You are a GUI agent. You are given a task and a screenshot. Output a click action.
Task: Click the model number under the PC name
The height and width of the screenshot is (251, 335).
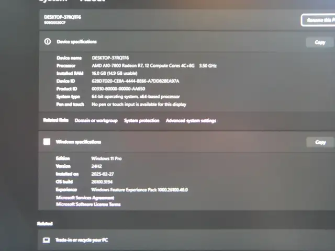coord(54,22)
